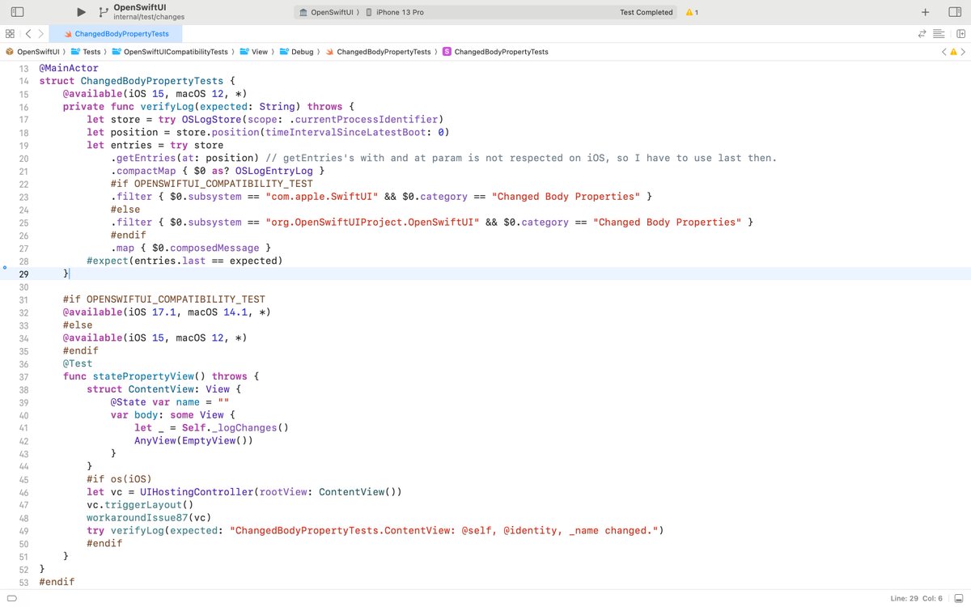
Task: Click composedMessage on line 27
Action: click(x=215, y=248)
